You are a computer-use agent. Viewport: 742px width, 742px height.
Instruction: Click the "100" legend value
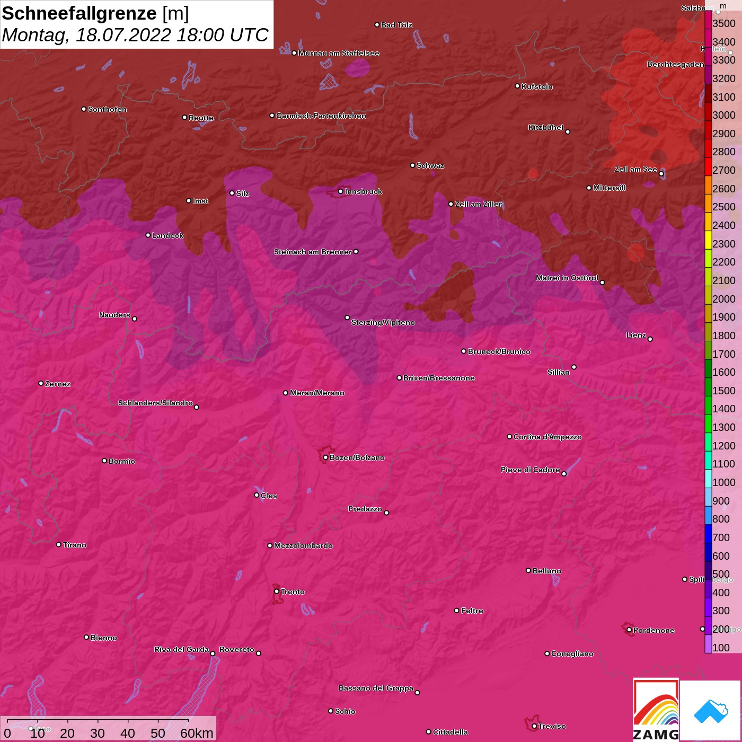click(721, 648)
